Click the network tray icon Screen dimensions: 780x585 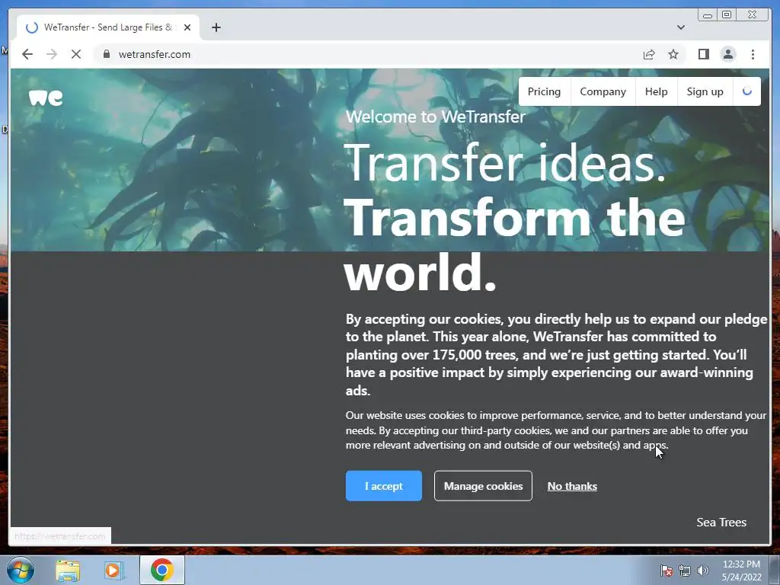(x=685, y=571)
